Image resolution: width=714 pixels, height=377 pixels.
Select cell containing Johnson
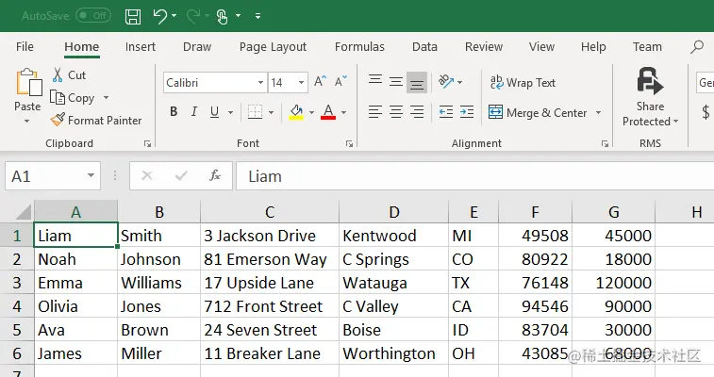point(158,259)
